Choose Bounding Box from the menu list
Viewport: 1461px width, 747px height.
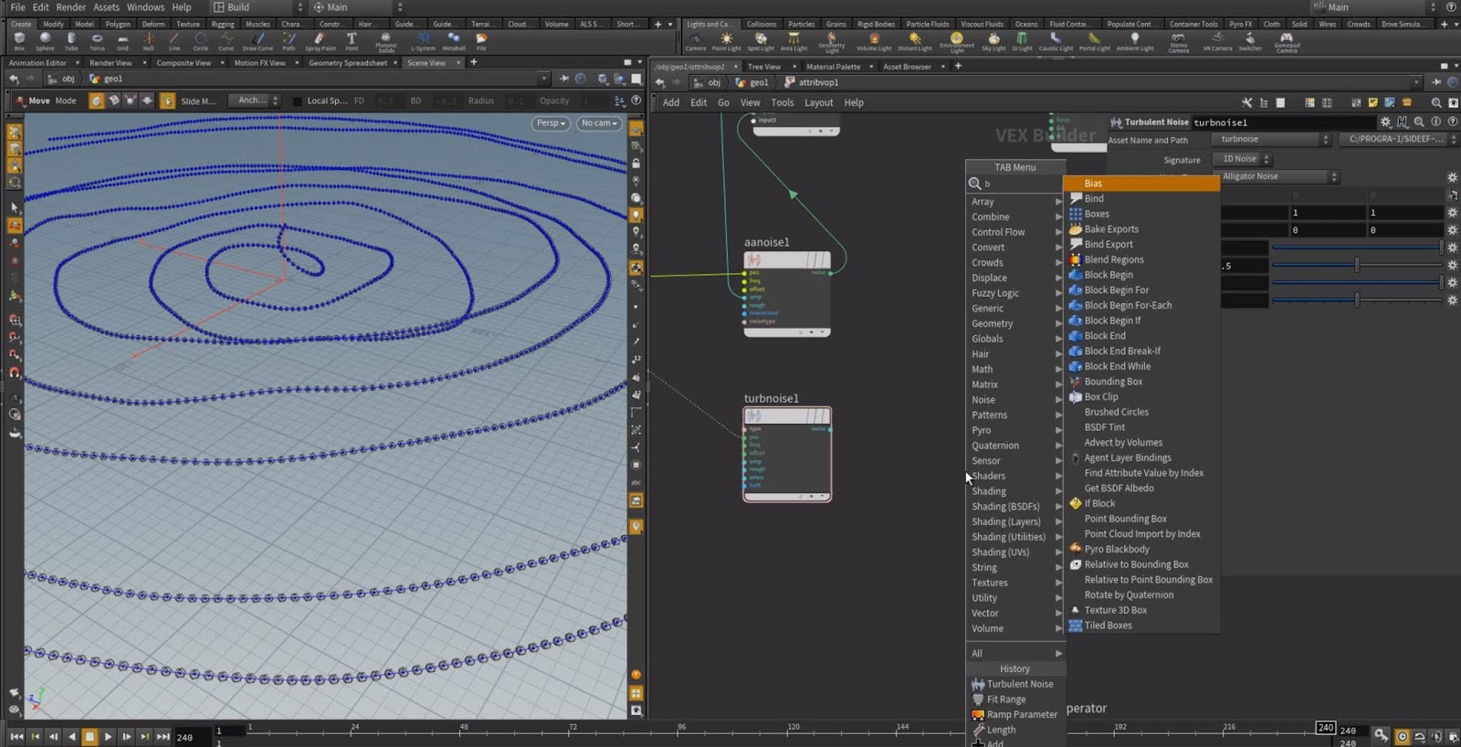[x=1113, y=382]
